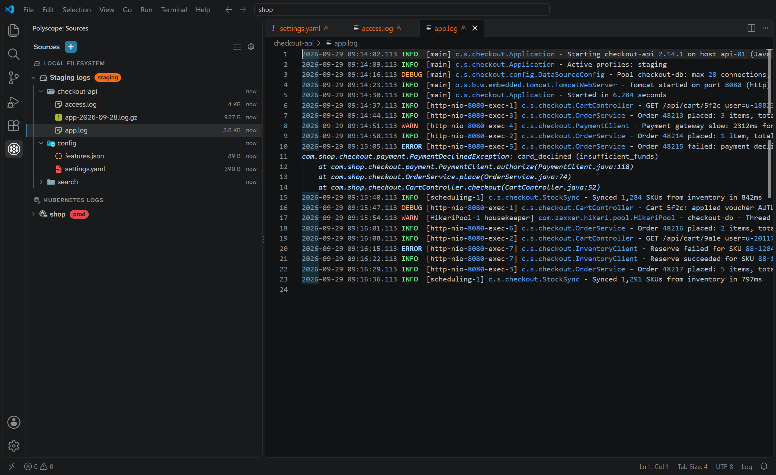Viewport: 776px width, 475px height.
Task: Click the UTF-8 encoding status item
Action: pyautogui.click(x=724, y=466)
